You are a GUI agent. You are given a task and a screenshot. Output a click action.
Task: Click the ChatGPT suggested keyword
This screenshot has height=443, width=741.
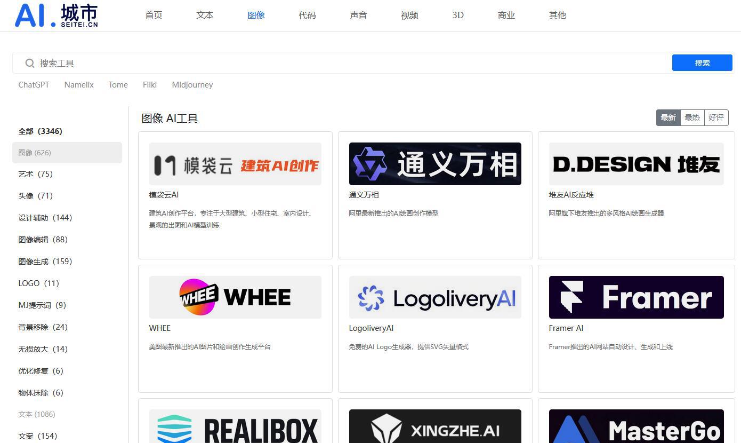tap(34, 85)
